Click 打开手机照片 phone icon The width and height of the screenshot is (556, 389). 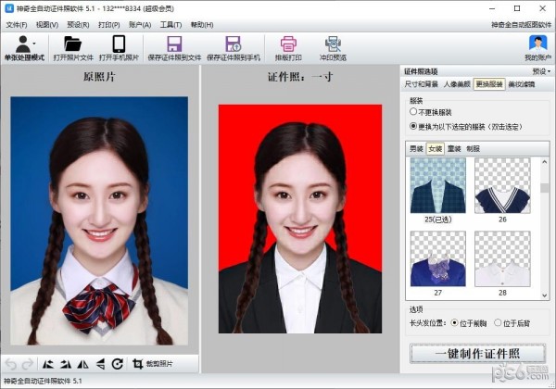coord(119,44)
